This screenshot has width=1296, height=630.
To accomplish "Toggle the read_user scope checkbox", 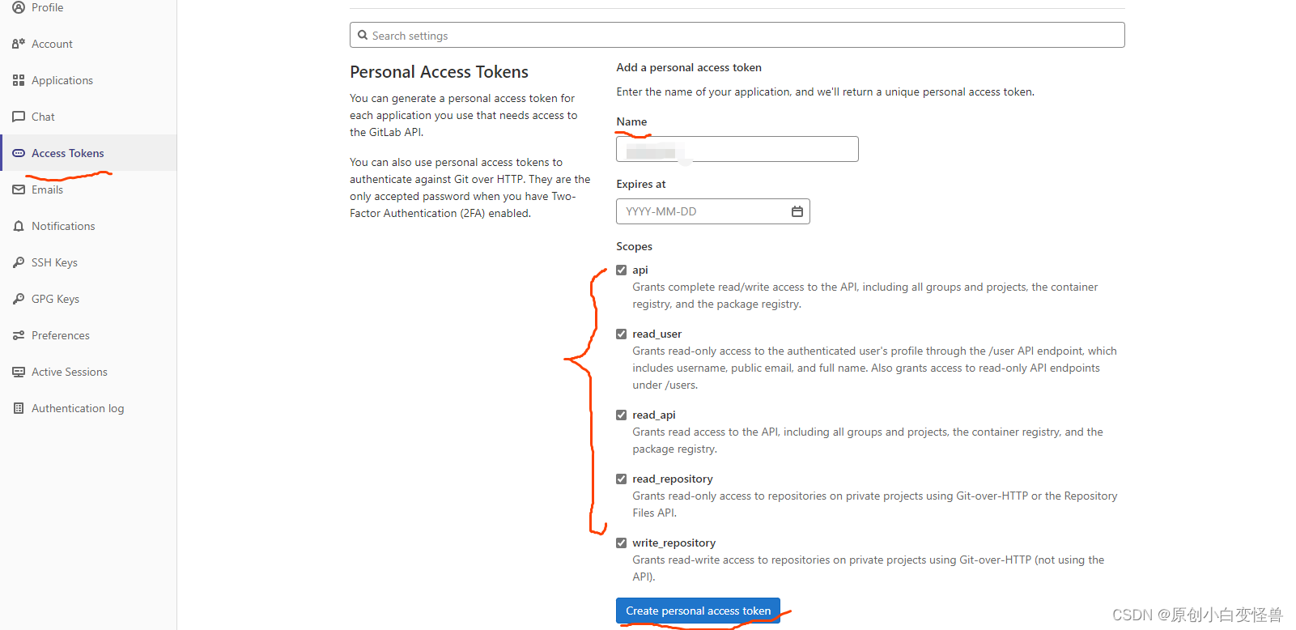I will [x=622, y=334].
